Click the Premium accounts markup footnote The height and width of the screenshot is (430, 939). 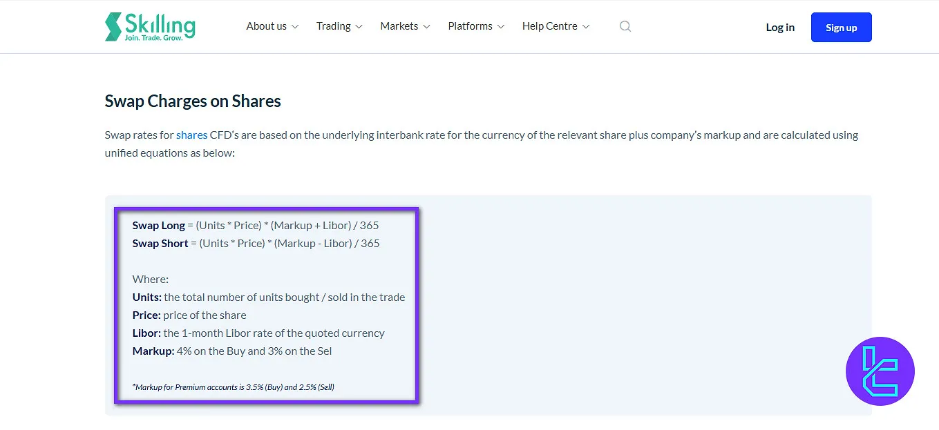233,387
